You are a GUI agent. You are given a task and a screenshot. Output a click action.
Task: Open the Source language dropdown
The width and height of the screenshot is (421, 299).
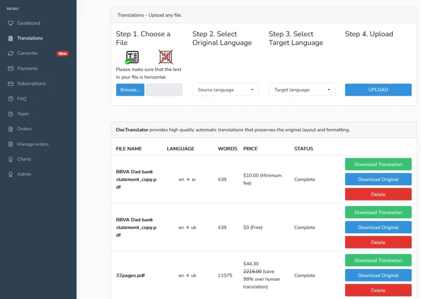pyautogui.click(x=225, y=90)
